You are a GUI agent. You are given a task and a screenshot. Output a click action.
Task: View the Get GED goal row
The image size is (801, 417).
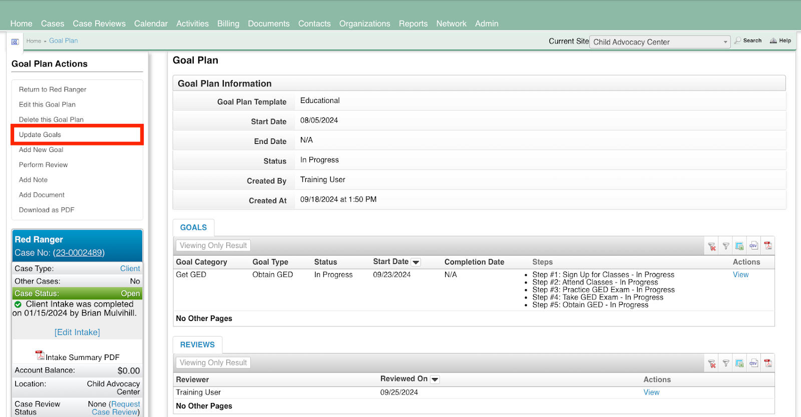tap(740, 275)
